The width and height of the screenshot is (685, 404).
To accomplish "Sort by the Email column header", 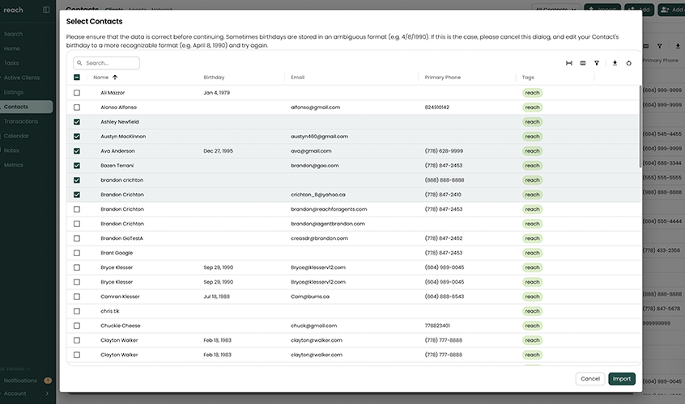I will click(x=298, y=78).
